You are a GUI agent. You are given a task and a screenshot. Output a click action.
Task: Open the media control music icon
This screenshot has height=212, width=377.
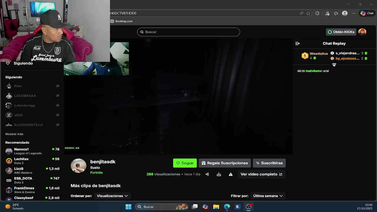pyautogui.click(x=327, y=13)
